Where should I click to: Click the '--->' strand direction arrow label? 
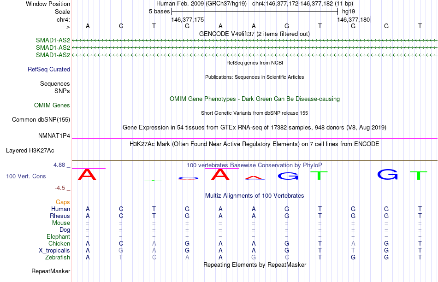pos(65,27)
